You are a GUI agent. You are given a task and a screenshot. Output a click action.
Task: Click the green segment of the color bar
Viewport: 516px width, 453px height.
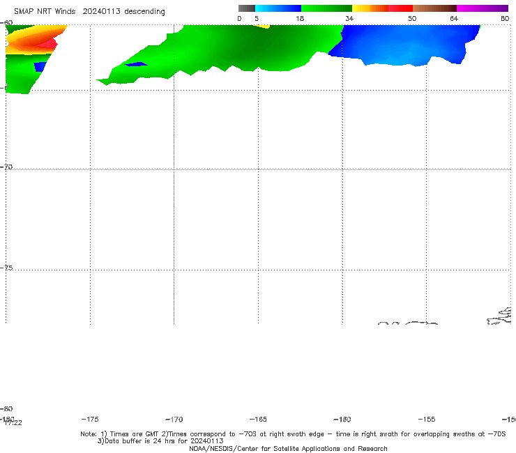click(x=326, y=8)
